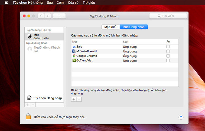
Task: Select the Mac administrator user
Action: (x=44, y=36)
